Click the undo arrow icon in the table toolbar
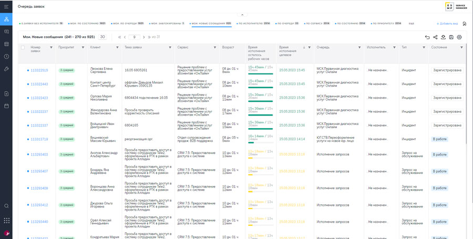Viewport: 473px width, 239px height. click(427, 37)
